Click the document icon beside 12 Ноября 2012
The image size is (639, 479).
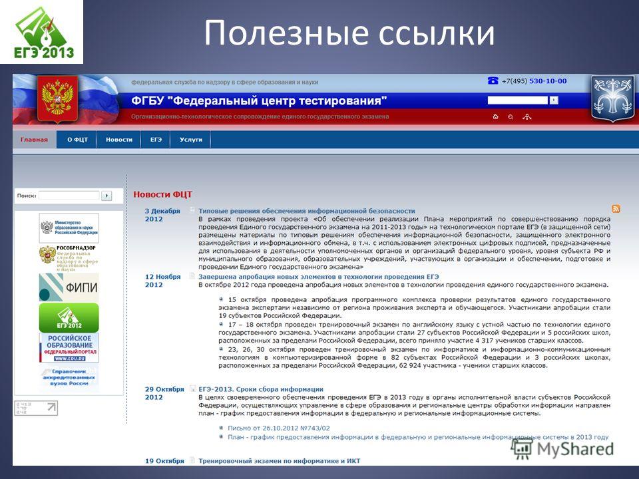point(192,276)
